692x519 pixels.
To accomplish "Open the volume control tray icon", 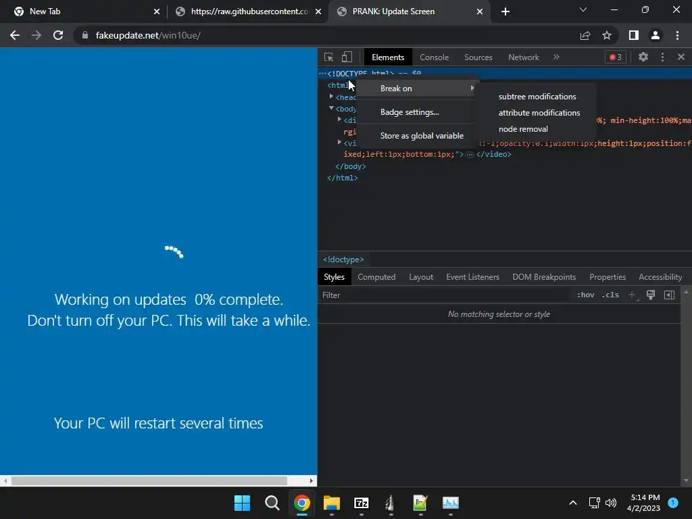I will click(x=611, y=503).
